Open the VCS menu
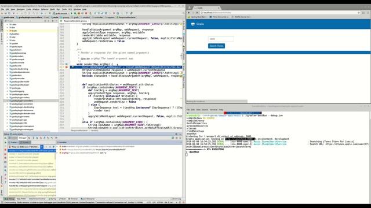This screenshot has height=208, width=371. tap(70, 9)
